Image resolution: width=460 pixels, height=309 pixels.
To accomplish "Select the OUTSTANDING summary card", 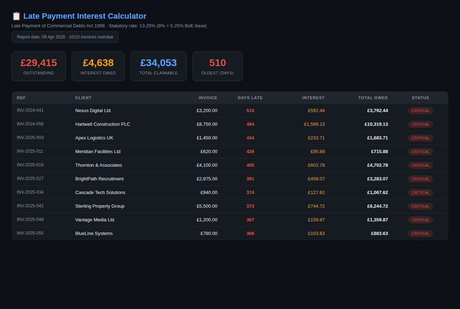I will (38, 66).
